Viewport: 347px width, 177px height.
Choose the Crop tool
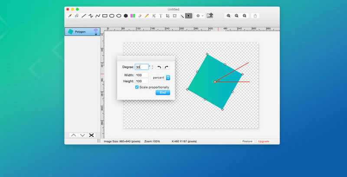[167, 16]
